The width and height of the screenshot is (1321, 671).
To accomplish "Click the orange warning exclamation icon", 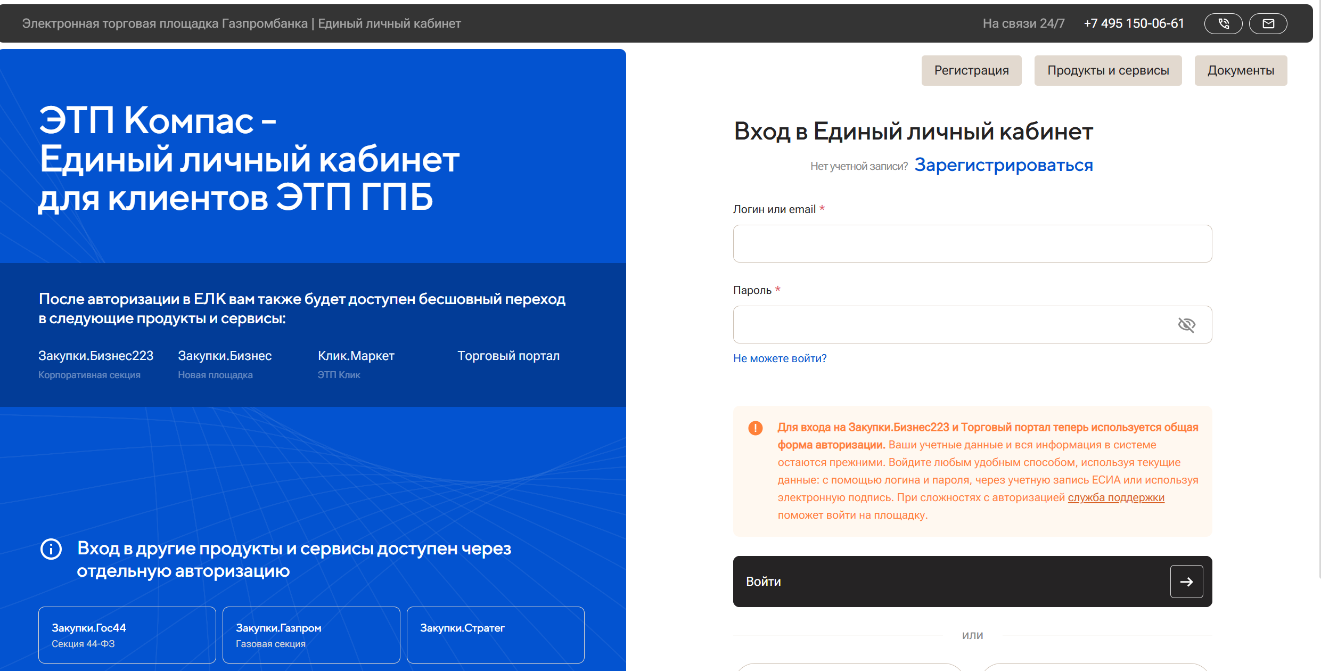I will click(755, 428).
